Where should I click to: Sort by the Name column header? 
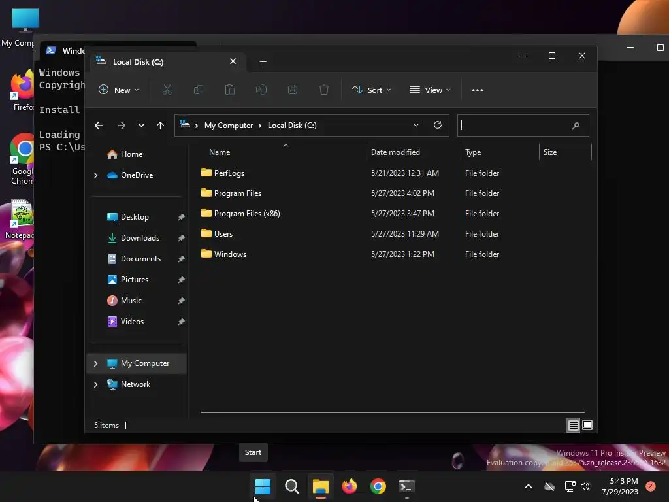[220, 152]
